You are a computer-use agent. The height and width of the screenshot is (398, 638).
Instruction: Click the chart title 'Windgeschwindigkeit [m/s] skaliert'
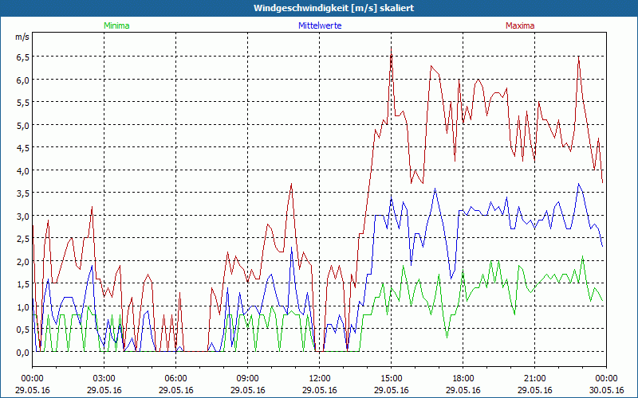point(333,8)
